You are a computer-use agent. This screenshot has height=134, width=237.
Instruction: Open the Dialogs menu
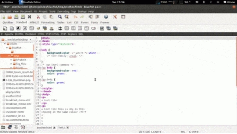pyautogui.click(x=82, y=11)
